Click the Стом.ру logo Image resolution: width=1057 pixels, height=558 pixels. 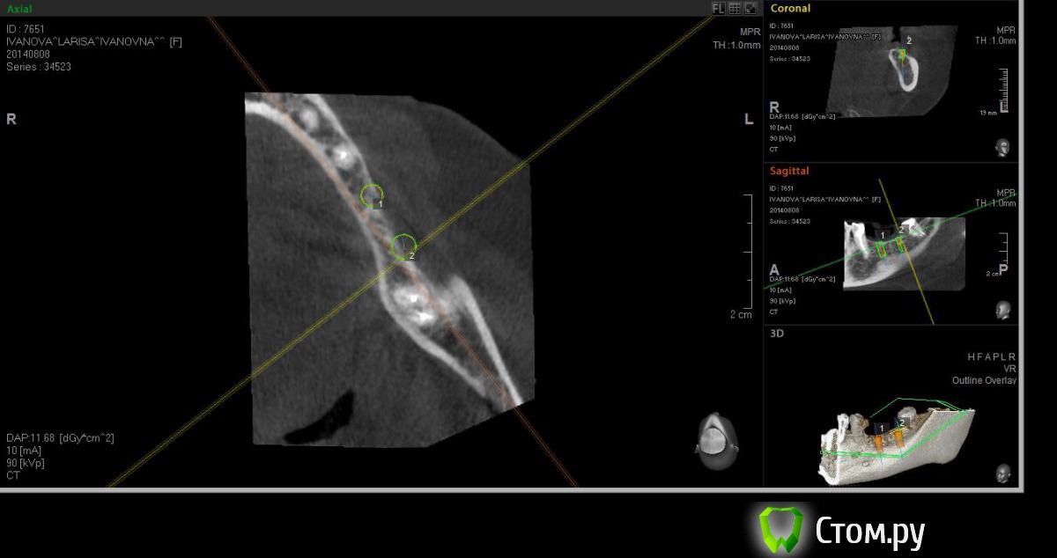[841, 531]
